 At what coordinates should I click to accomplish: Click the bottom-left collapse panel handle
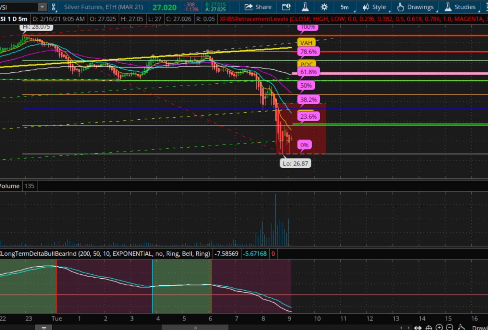point(44,327)
